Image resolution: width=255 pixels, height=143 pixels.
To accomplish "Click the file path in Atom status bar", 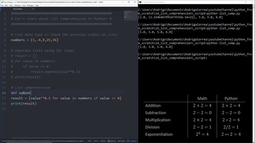I will click(42, 141).
